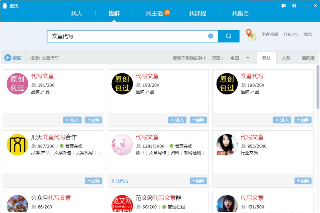Open the 找服务 tab
Screen dimensions: 320x213
pyautogui.click(x=240, y=13)
